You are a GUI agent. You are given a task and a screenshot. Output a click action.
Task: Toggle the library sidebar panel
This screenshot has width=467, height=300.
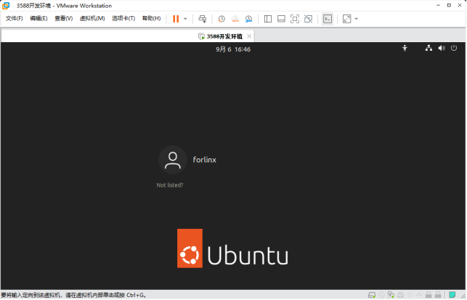(268, 19)
